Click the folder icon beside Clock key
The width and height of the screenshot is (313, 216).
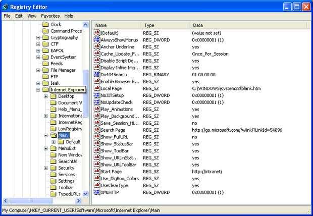pos(45,25)
